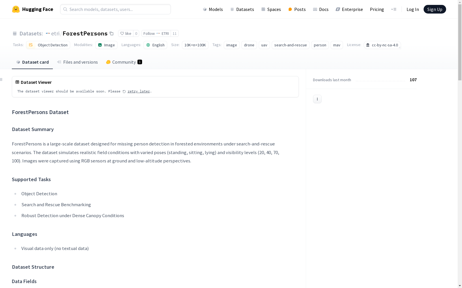Click the English language tag

155,45
